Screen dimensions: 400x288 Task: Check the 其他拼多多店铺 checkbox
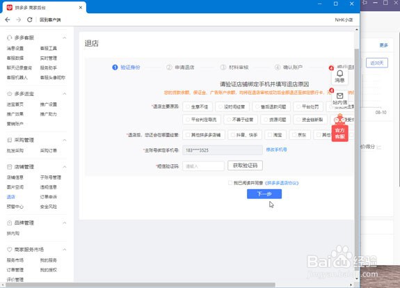pos(188,135)
